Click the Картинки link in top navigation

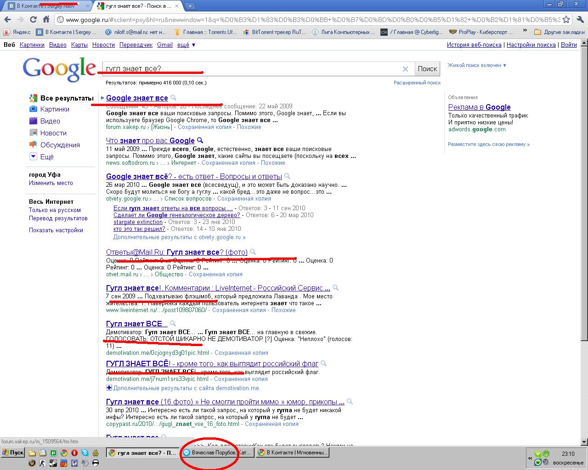(32, 45)
